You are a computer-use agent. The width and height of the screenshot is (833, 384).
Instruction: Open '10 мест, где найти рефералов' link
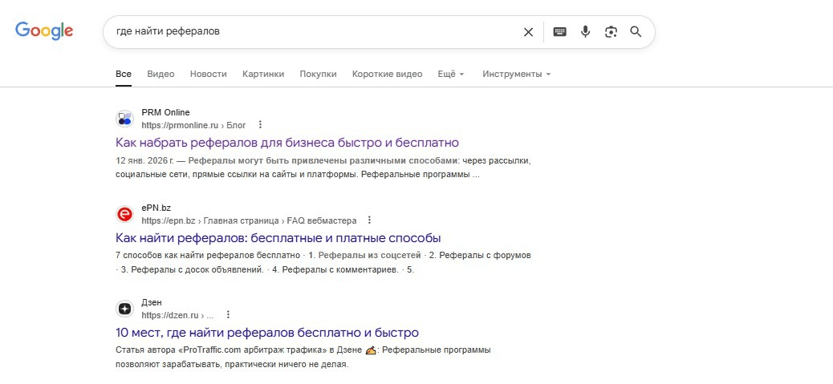(266, 333)
